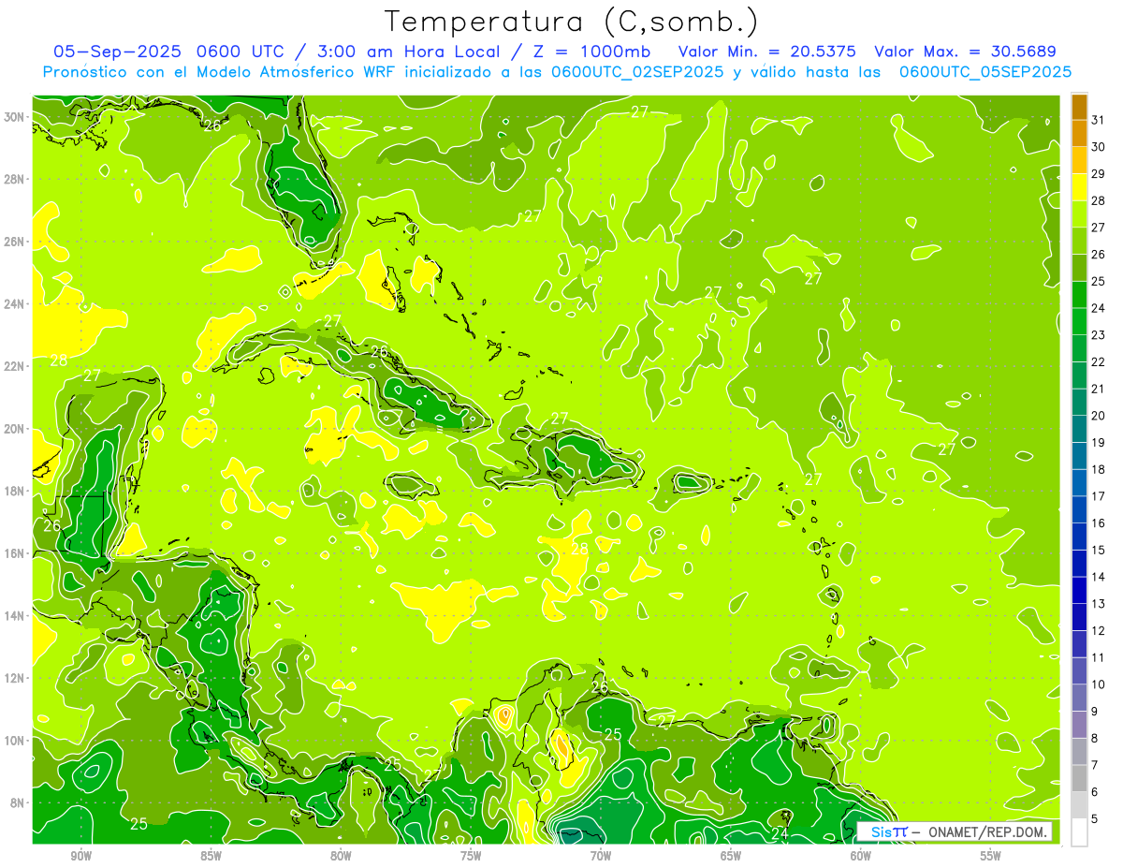Click the "80W" longitude axis label
Viewport: 1123px width, 868px height.
point(341,856)
